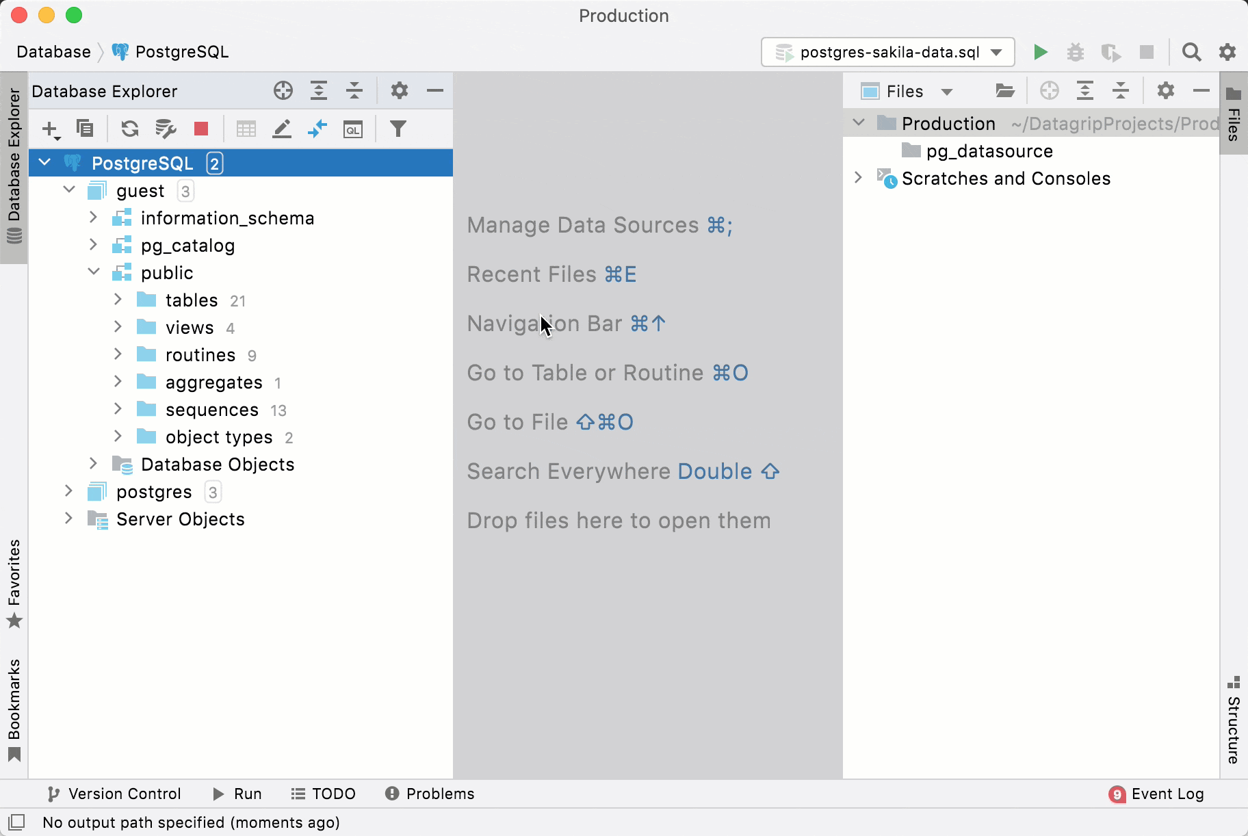1248x836 pixels.
Task: Open the TODO tool window
Action: pyautogui.click(x=324, y=794)
